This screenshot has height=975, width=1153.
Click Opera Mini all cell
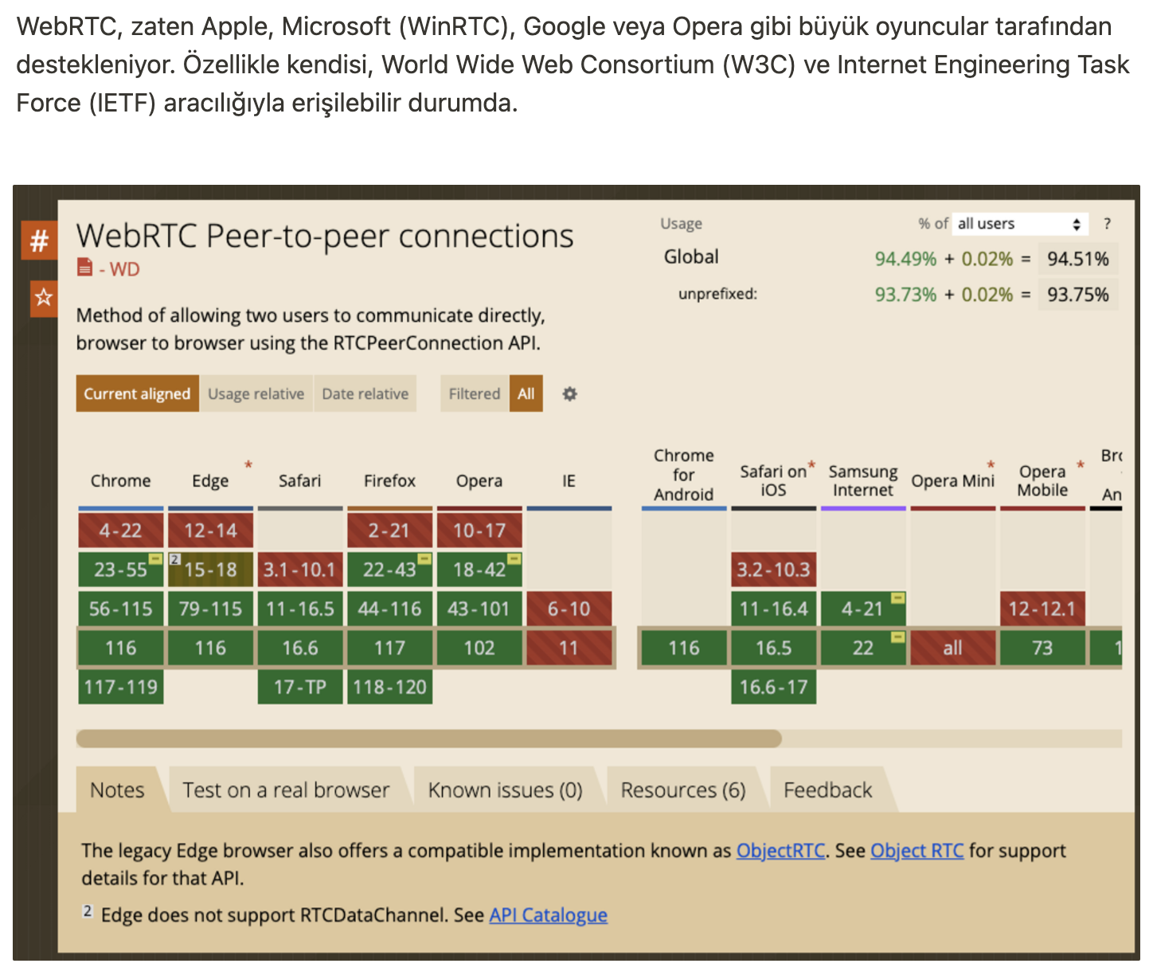click(953, 648)
